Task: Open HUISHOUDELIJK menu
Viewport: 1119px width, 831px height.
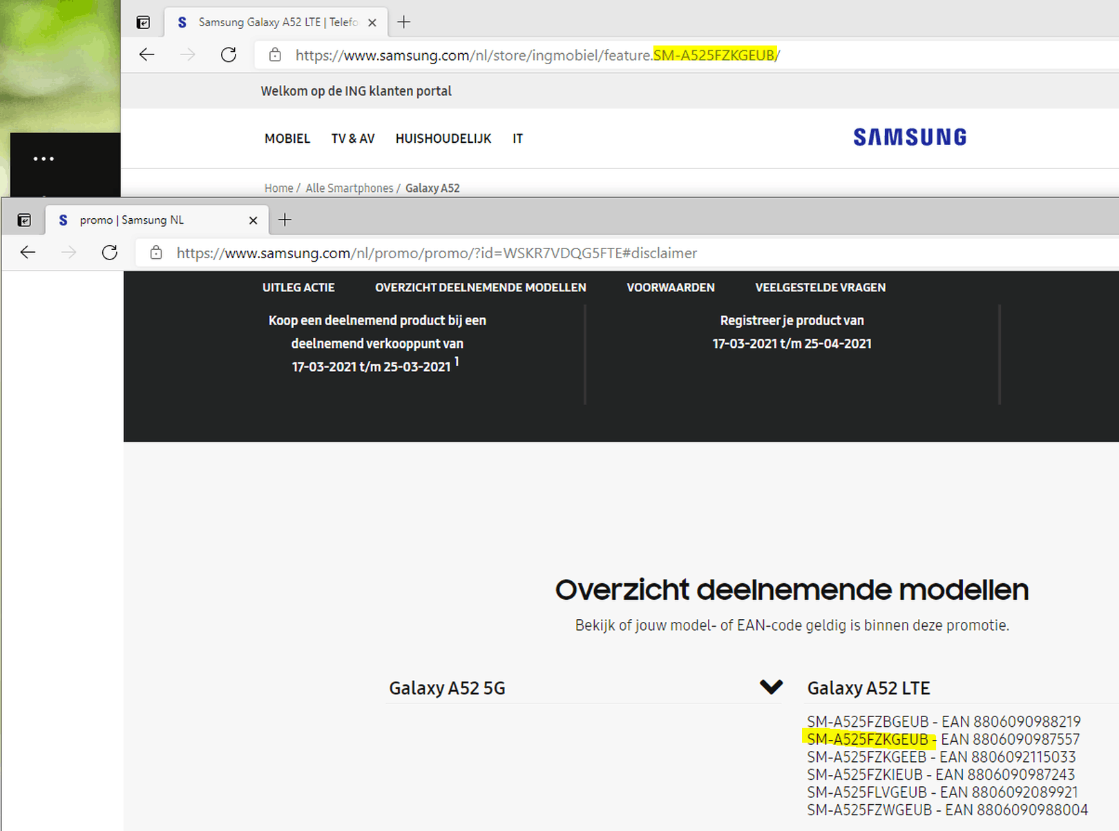Action: [443, 139]
